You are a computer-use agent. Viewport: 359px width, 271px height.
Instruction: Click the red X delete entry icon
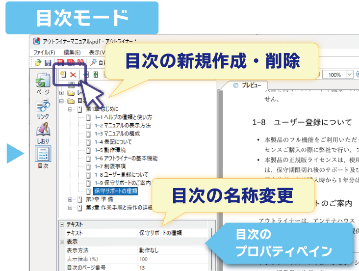[73, 74]
